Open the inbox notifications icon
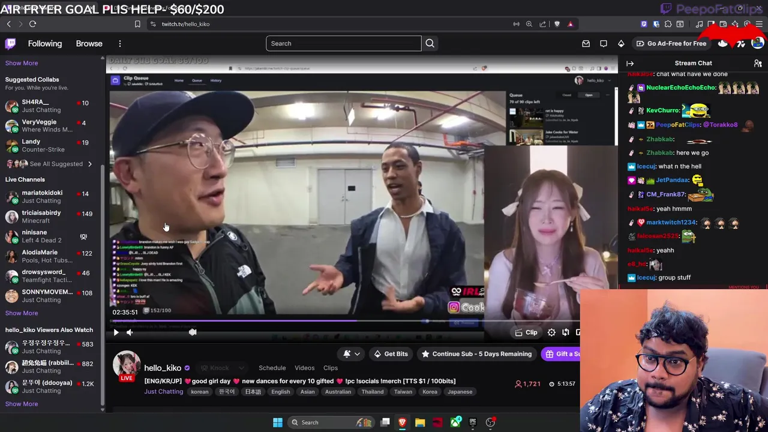Viewport: 768px width, 432px height. point(586,43)
